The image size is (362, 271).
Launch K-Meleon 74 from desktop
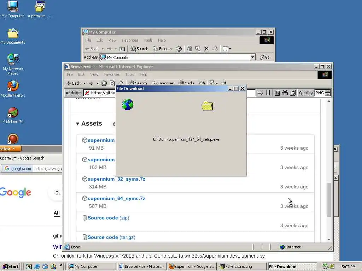tap(13, 115)
